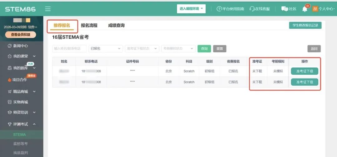
Task: Click the 内测 badge on 我的题库
Action: 31,64
